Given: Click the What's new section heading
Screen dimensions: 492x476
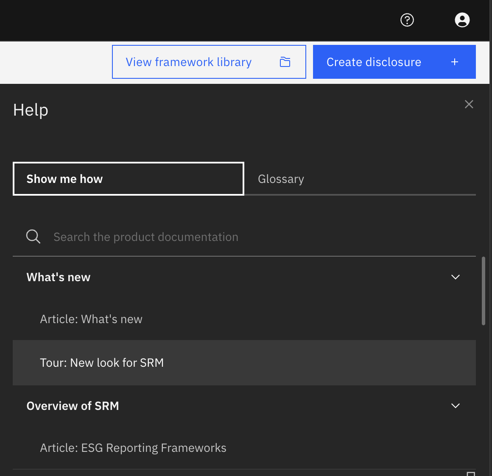Looking at the screenshot, I should pyautogui.click(x=59, y=277).
